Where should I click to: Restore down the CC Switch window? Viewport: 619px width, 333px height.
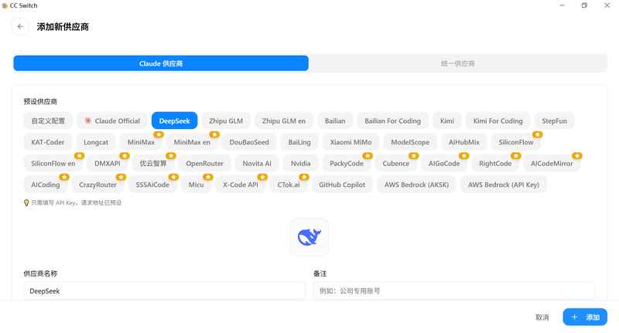[x=584, y=5]
